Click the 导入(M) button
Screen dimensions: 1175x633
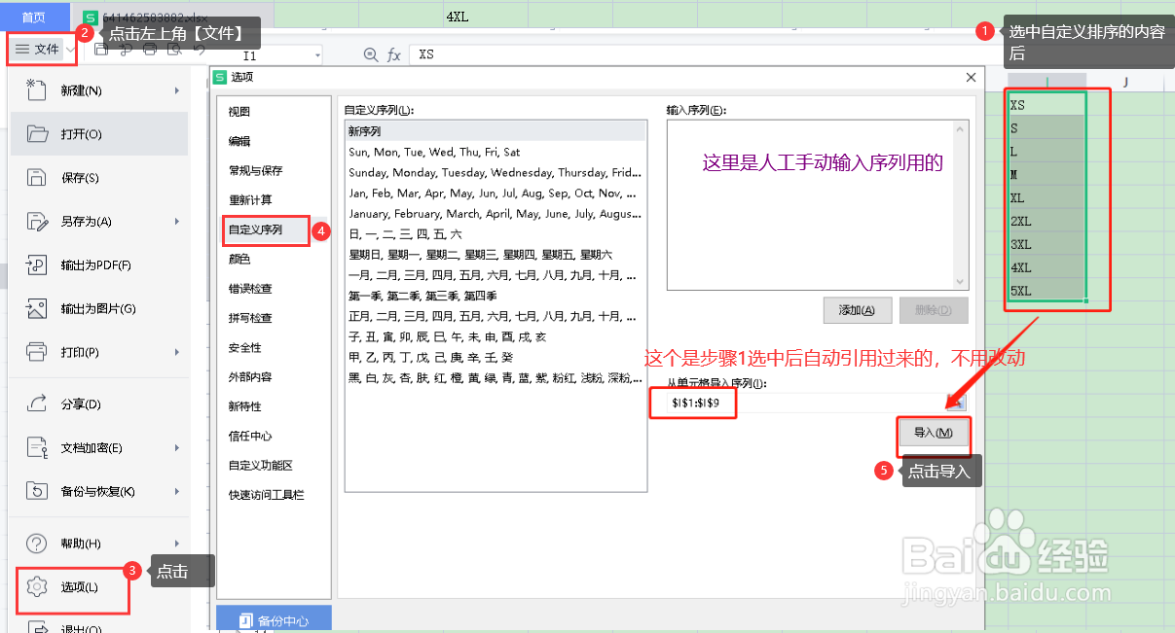pos(933,433)
